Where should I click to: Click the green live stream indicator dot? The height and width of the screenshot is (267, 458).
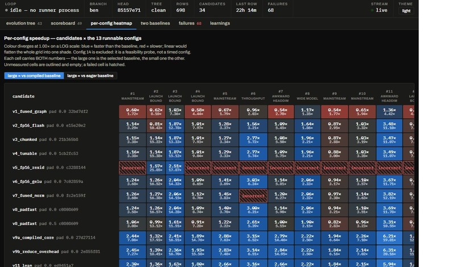pyautogui.click(x=372, y=10)
